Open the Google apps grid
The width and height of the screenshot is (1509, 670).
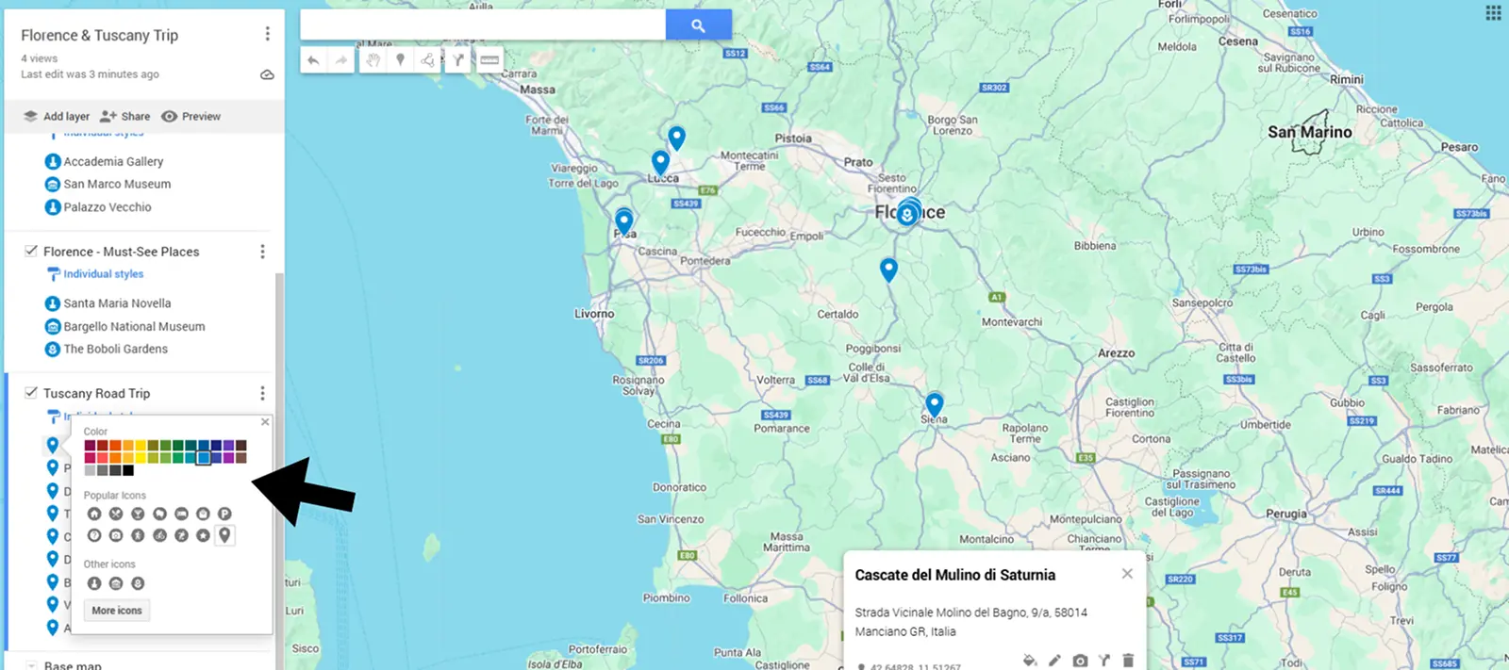(x=1493, y=13)
